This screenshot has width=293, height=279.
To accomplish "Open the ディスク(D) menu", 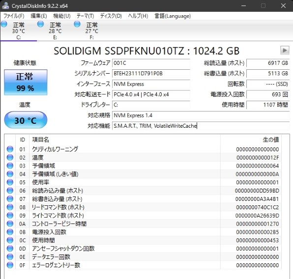I will (x=111, y=16).
